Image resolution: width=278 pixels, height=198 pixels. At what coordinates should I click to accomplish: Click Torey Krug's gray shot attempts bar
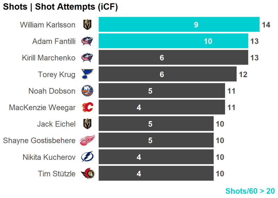click(168, 74)
